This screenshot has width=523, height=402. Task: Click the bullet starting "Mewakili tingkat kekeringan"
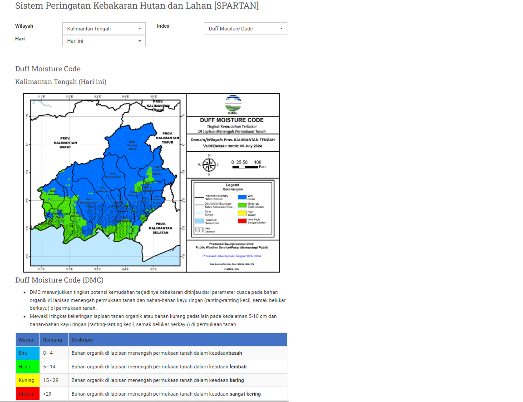coord(153,320)
